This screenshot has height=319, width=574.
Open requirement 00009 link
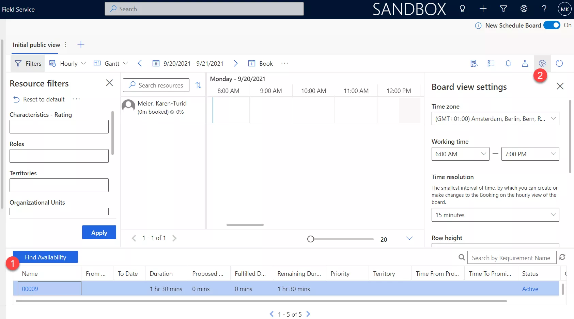[x=30, y=289]
